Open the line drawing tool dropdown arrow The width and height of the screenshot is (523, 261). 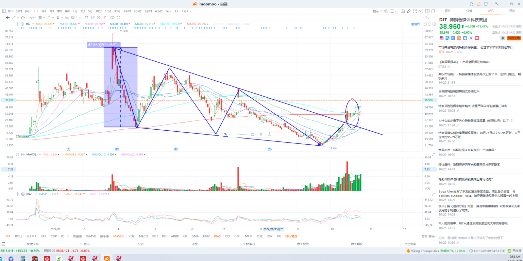tap(18, 18)
